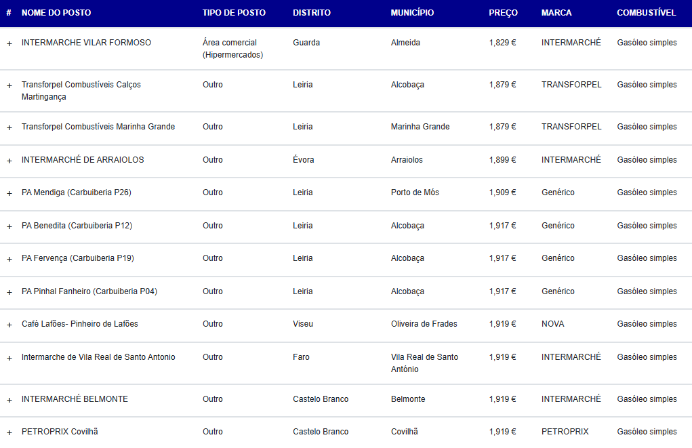Click the Arraiolos municipality cell
Image resolution: width=692 pixels, height=448 pixels.
pos(407,160)
